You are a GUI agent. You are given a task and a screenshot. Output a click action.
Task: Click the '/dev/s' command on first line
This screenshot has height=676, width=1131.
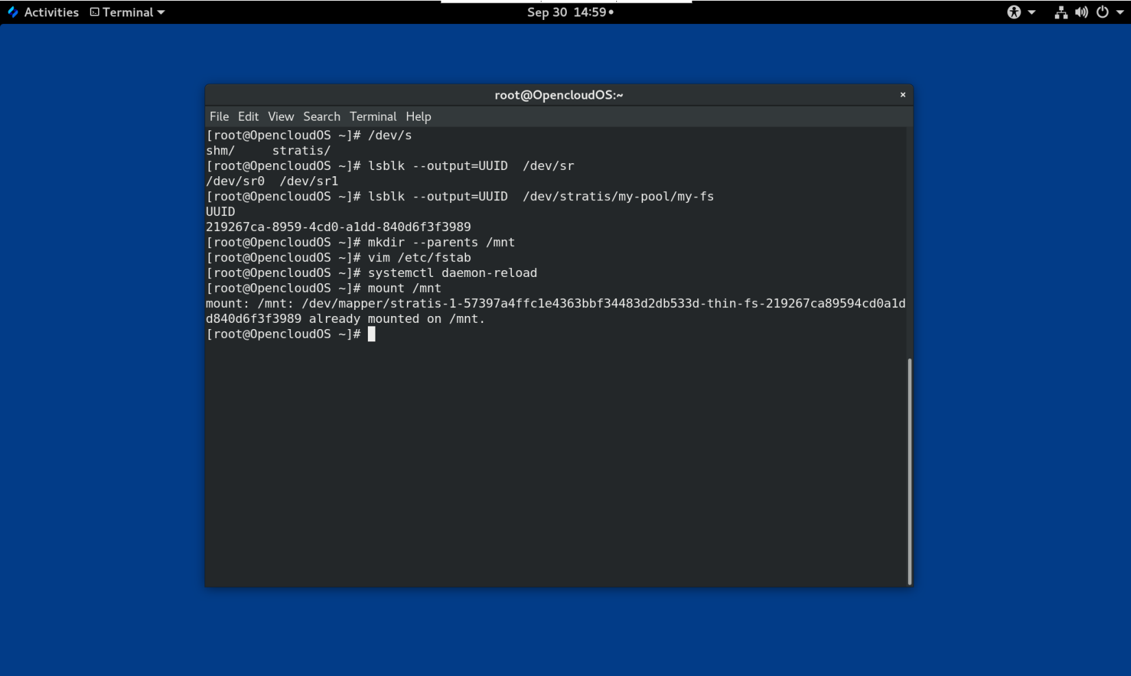pyautogui.click(x=390, y=136)
